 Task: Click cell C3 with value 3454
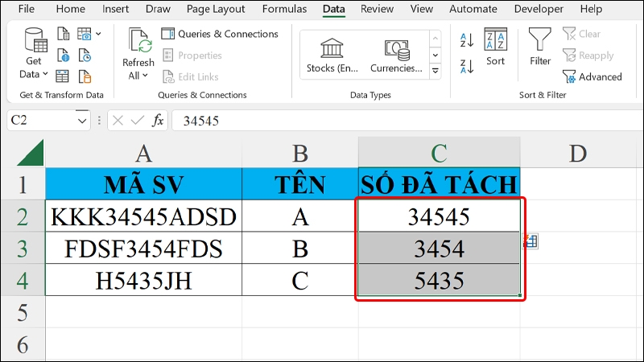(439, 248)
